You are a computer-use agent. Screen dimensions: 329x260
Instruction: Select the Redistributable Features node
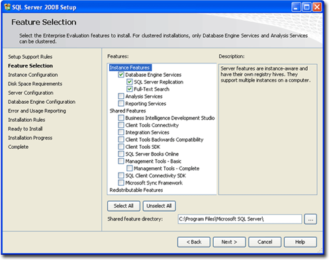coord(136,190)
